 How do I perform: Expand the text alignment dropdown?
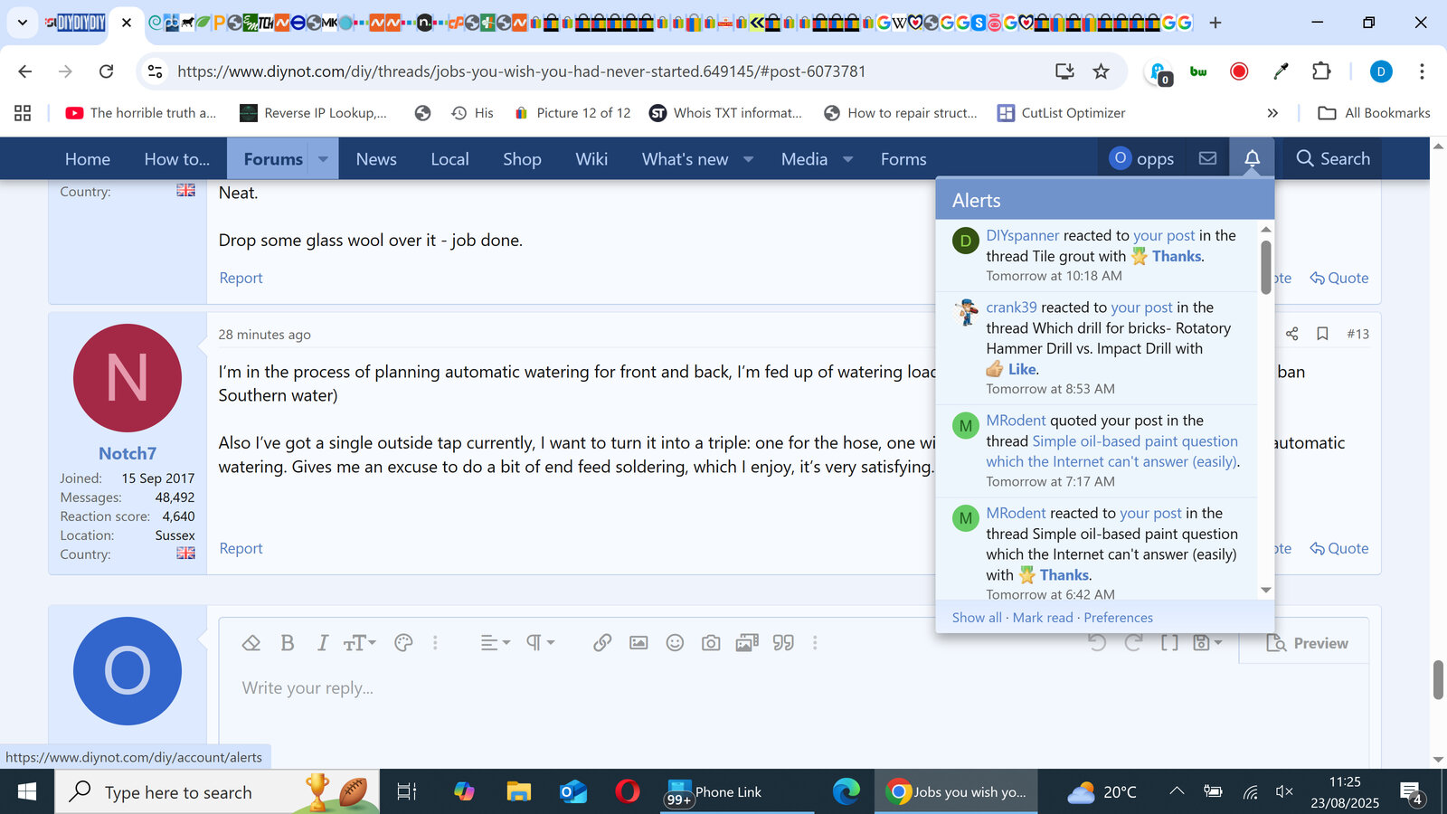click(495, 643)
